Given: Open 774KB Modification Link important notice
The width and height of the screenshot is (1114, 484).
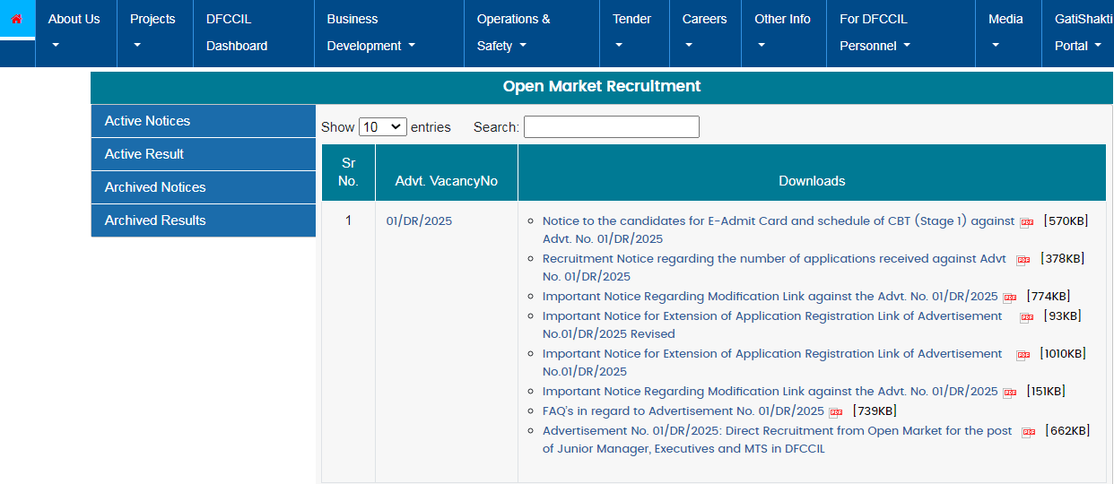Looking at the screenshot, I should [x=770, y=297].
